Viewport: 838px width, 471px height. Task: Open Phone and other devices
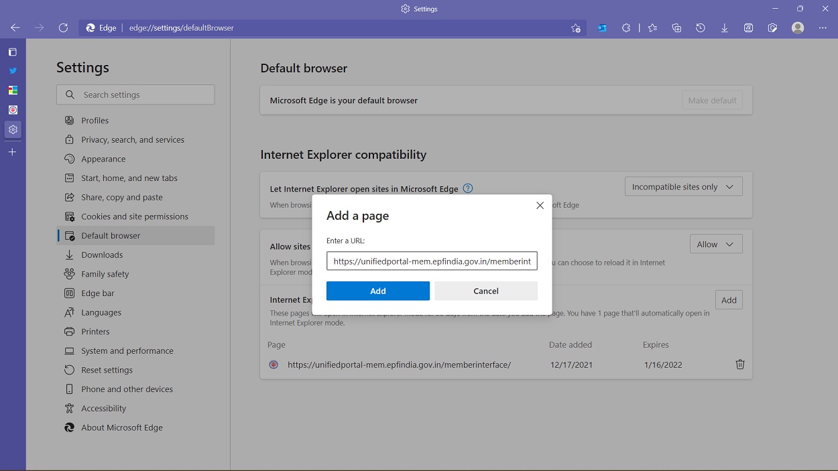(135, 389)
